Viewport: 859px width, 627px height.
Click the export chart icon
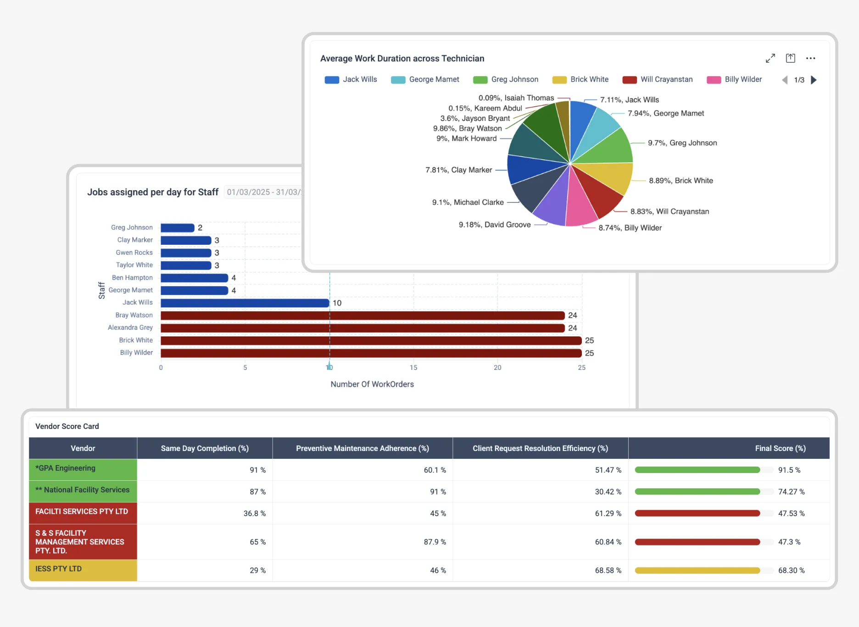tap(790, 58)
